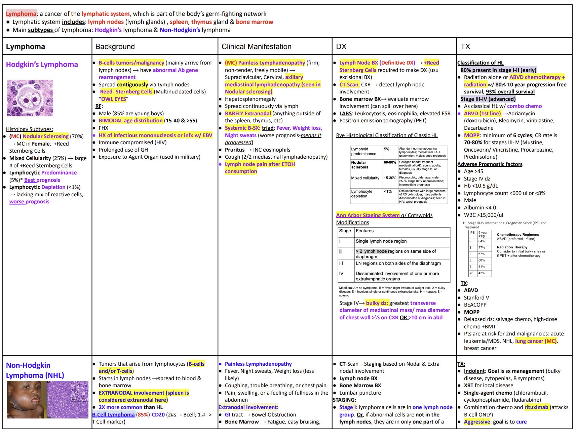
Task: Select Stage IV row in Ann Arbor table
Action: pos(393,276)
